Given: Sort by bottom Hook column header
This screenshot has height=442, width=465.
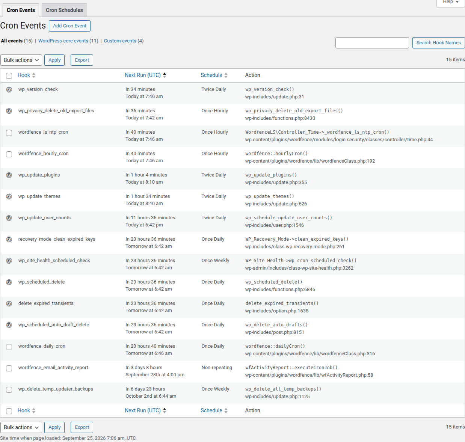Looking at the screenshot, I should click(x=24, y=410).
